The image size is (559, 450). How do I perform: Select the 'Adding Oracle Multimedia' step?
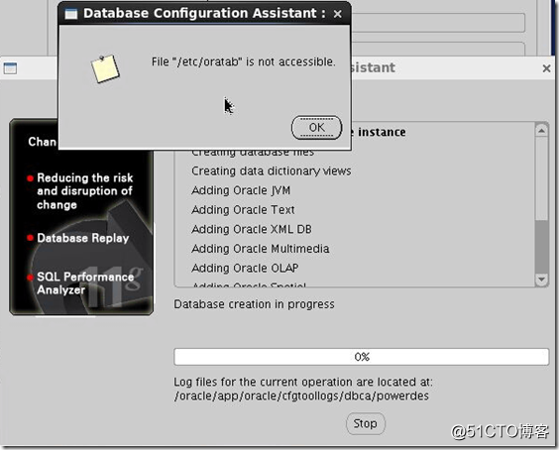261,249
